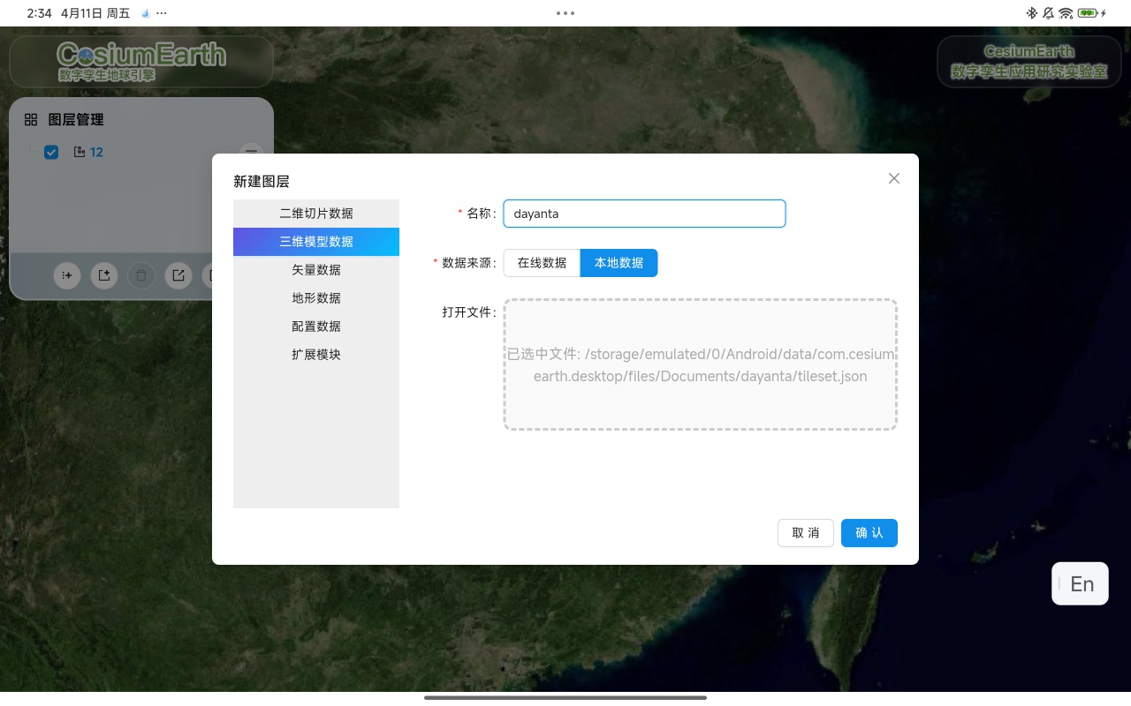Tap the Bluetooth icon in status bar
Viewport: 1131px width, 706px height.
point(1031,13)
